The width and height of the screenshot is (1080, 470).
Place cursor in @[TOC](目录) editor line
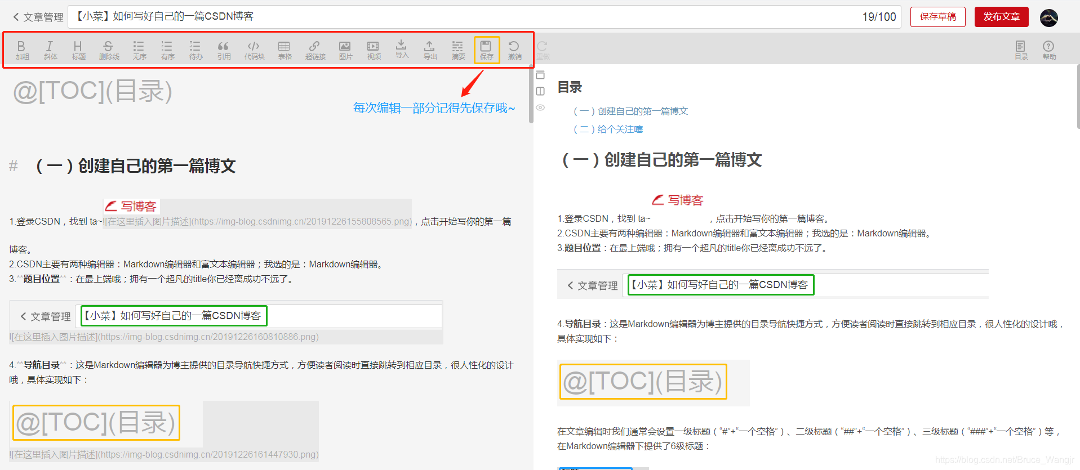92,91
